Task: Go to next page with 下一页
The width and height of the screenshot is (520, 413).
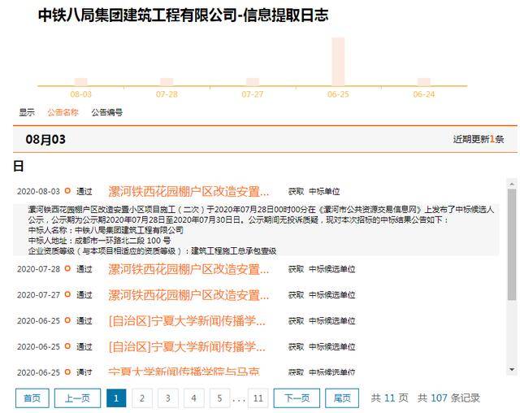Action: click(x=297, y=398)
